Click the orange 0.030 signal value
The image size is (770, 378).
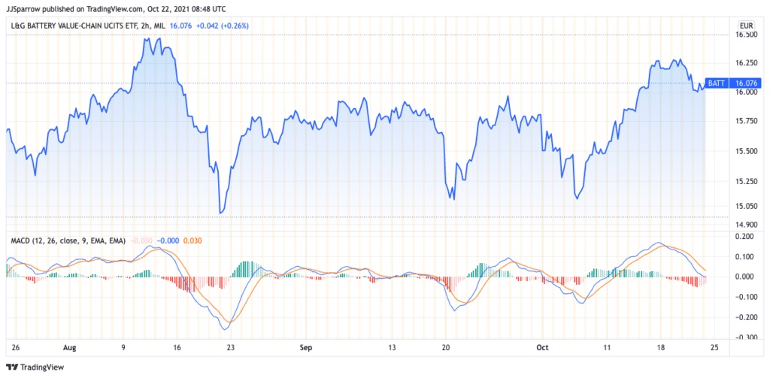(192, 240)
